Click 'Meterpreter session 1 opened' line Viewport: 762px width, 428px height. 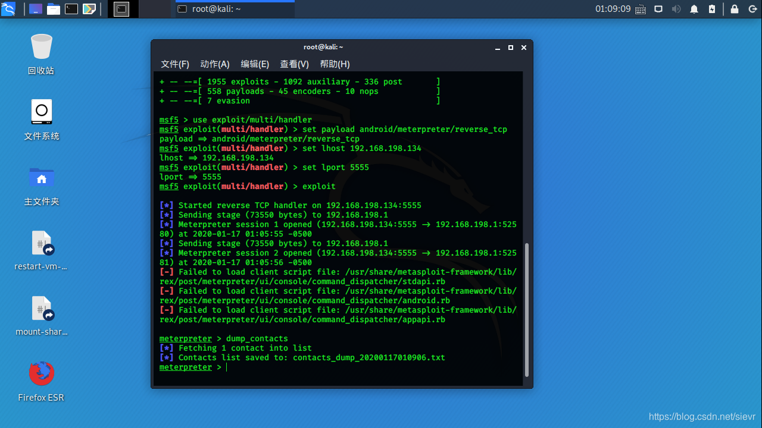pos(338,229)
